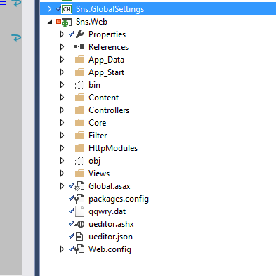Image resolution: width=276 pixels, height=276 pixels.
Task: Click the ueditor.json document icon
Action: pos(79,237)
